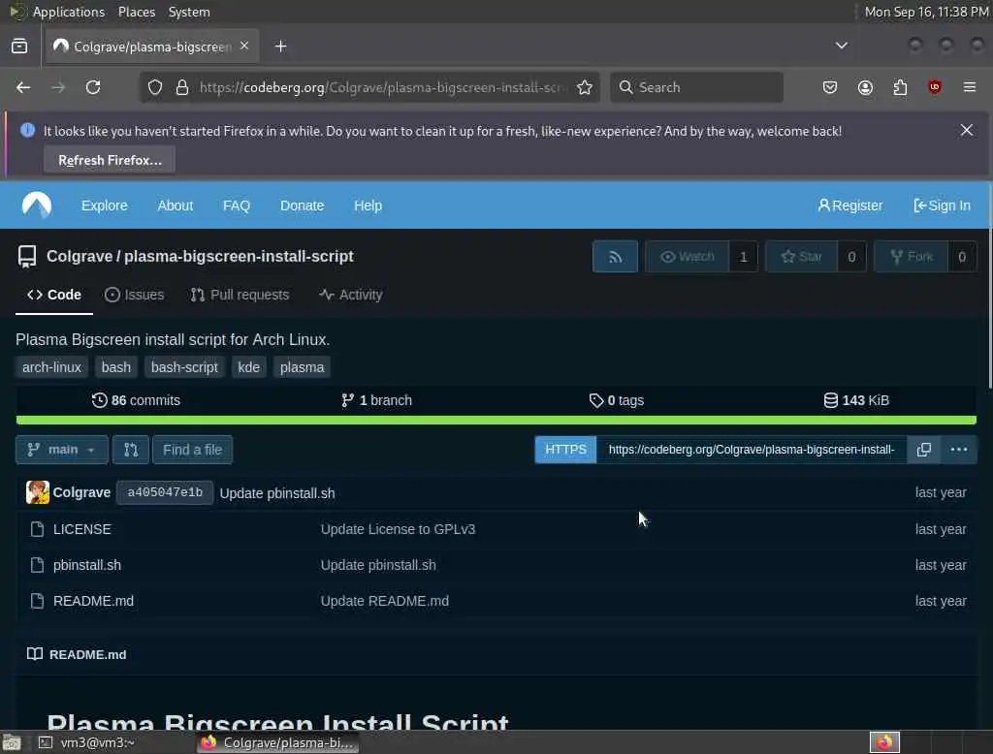This screenshot has height=754, width=993.
Task: Close the Colgrave/plasma-bigscreen tab
Action: tap(244, 47)
